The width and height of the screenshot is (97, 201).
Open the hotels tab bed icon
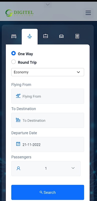pos(14,36)
